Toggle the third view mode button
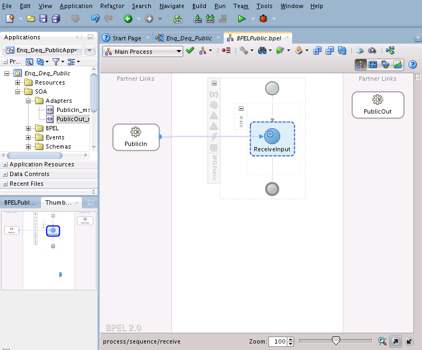 pyautogui.click(x=385, y=65)
